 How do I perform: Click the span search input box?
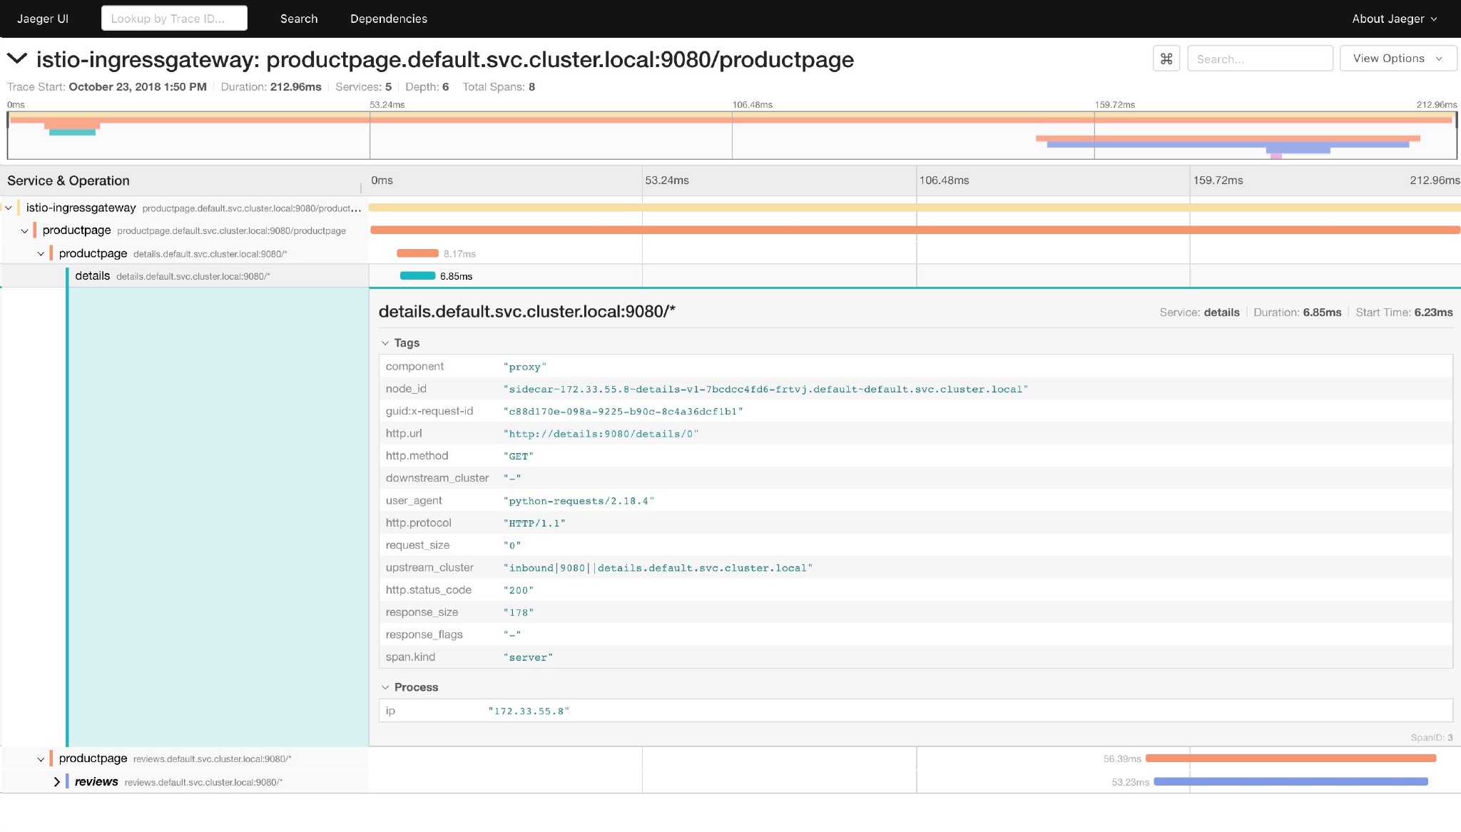pyautogui.click(x=1259, y=59)
